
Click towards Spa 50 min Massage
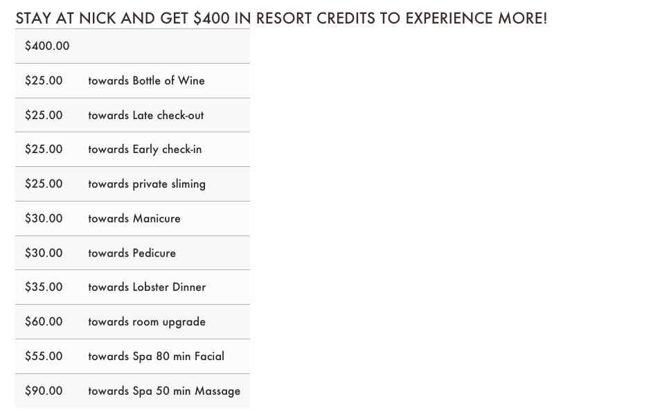point(164,391)
